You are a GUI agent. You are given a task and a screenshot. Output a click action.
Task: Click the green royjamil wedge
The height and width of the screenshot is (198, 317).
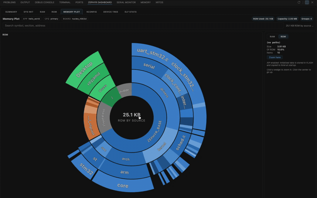94,79
